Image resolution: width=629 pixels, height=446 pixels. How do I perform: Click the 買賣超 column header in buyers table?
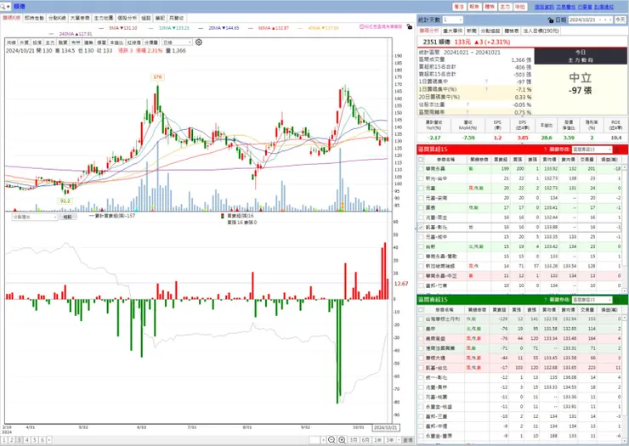tap(501, 159)
